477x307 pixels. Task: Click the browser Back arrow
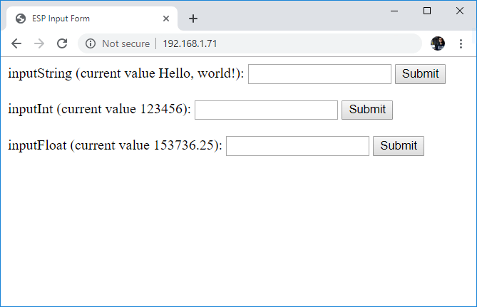click(x=16, y=43)
